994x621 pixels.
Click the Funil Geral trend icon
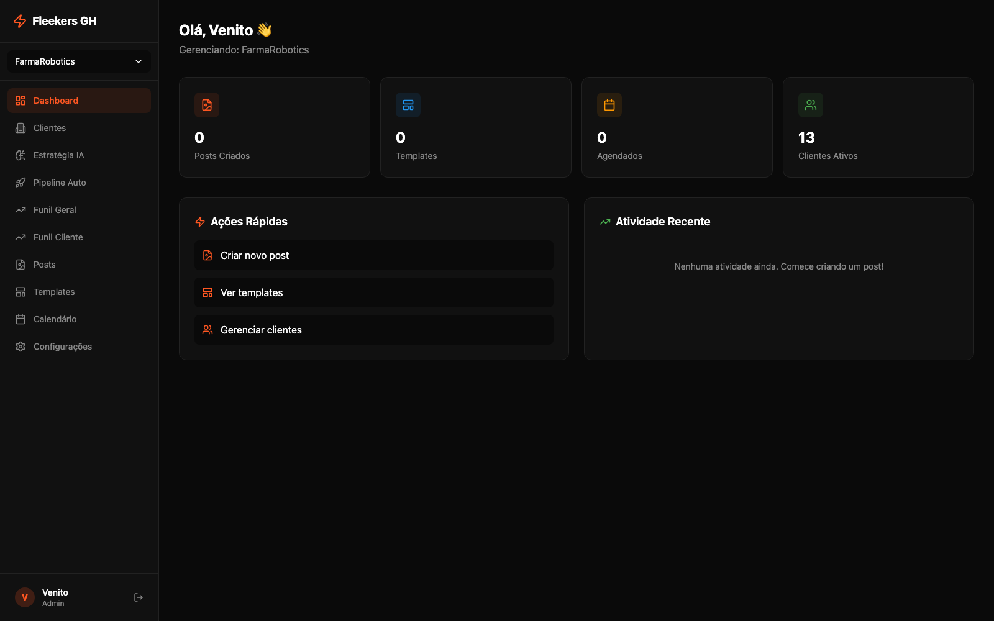21,210
